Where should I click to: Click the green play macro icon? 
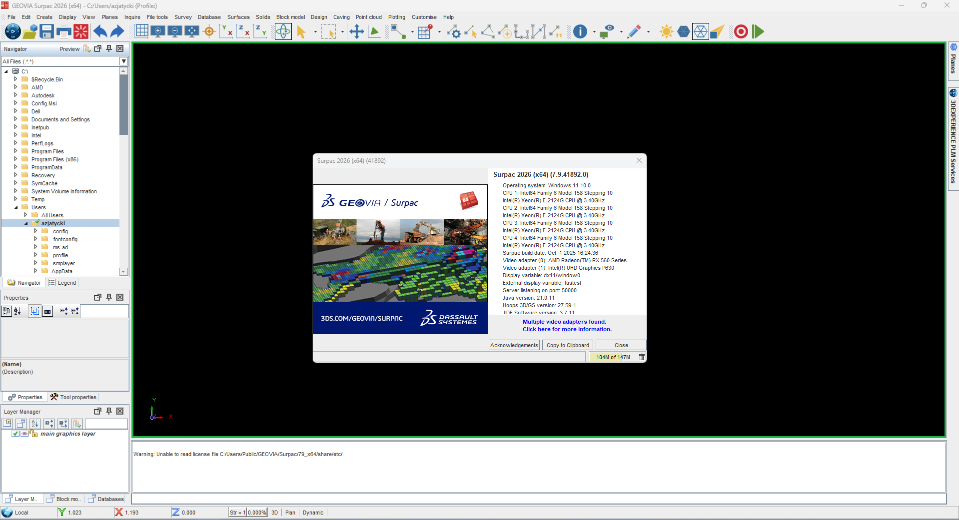click(758, 31)
